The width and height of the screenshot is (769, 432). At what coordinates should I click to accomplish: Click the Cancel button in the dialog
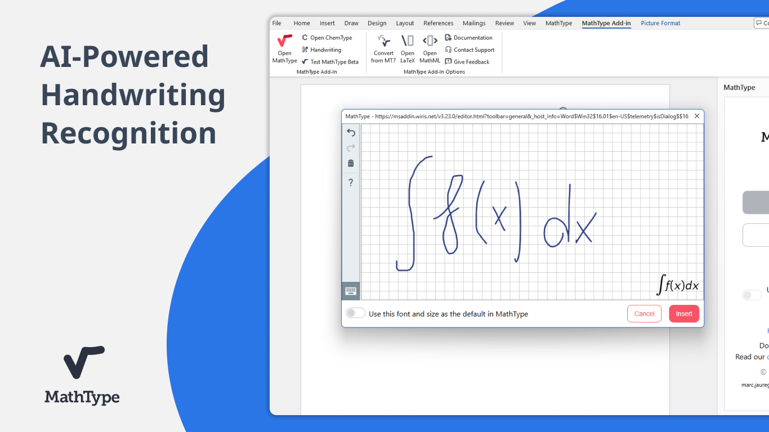click(x=644, y=314)
